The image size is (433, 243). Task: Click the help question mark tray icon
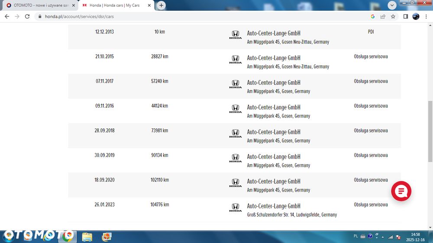tap(370, 237)
